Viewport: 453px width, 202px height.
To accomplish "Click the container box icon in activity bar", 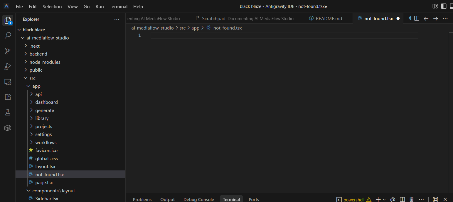I will [8, 128].
